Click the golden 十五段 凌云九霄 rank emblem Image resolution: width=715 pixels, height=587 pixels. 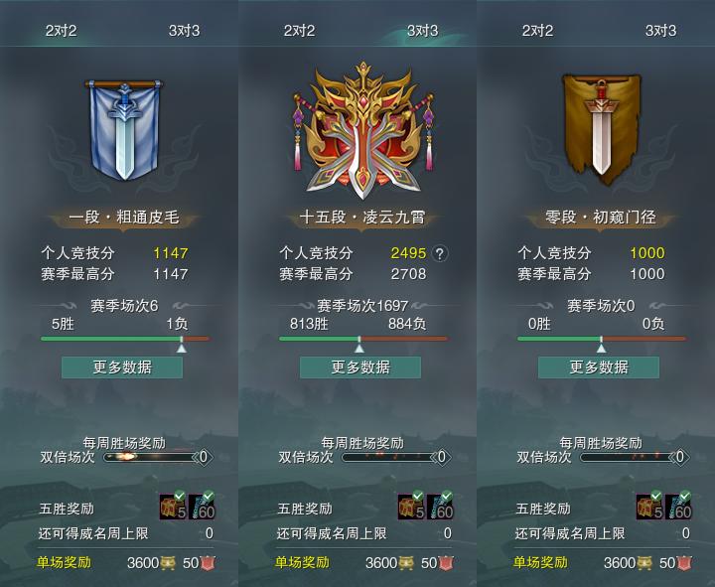363,130
